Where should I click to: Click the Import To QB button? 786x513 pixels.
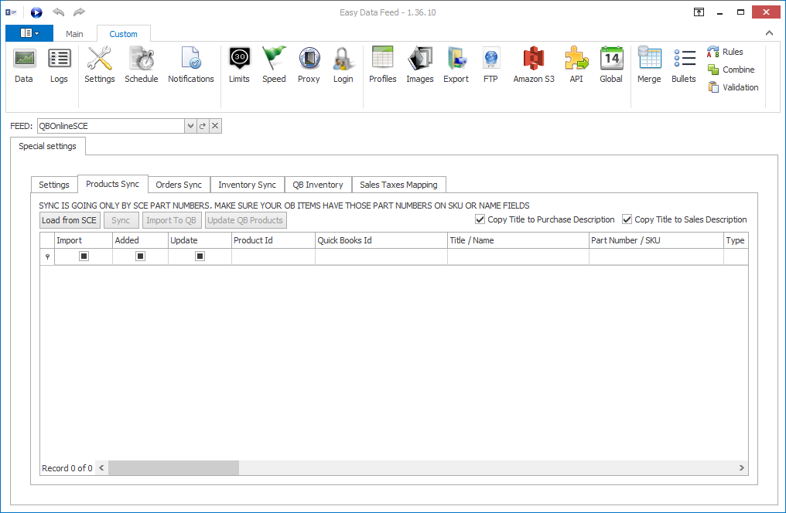tap(172, 220)
